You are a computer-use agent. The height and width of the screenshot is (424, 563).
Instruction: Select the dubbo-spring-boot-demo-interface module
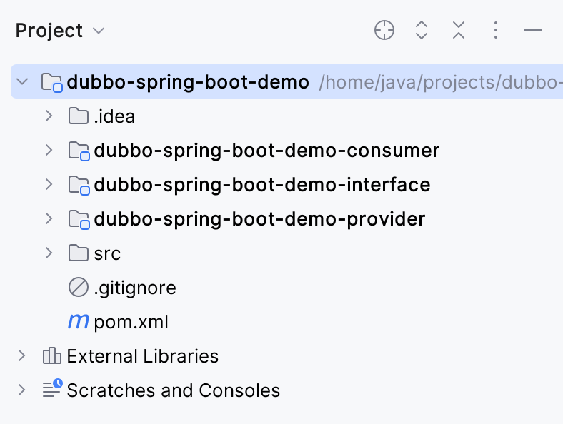pos(261,185)
